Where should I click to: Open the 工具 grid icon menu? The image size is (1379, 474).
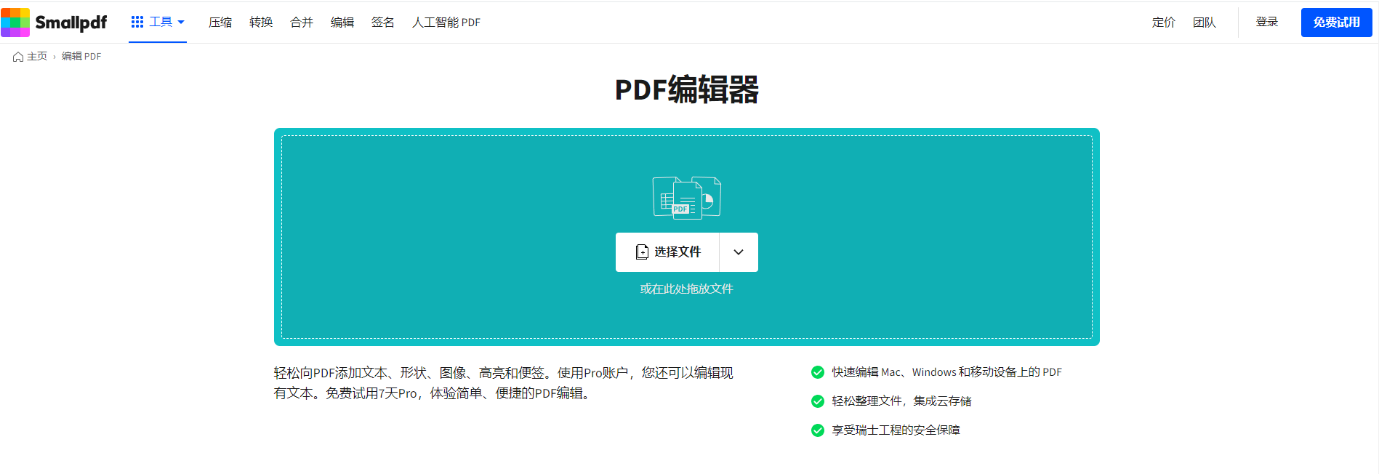[137, 22]
